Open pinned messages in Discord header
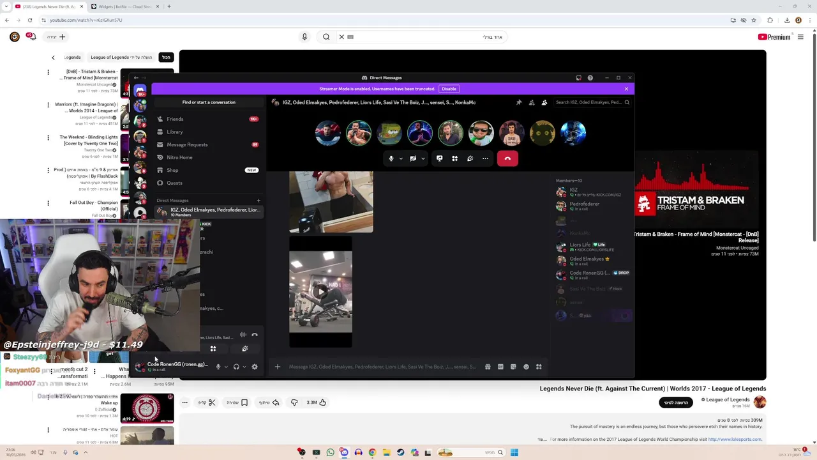Screen dimensions: 817x460 (x=519, y=102)
